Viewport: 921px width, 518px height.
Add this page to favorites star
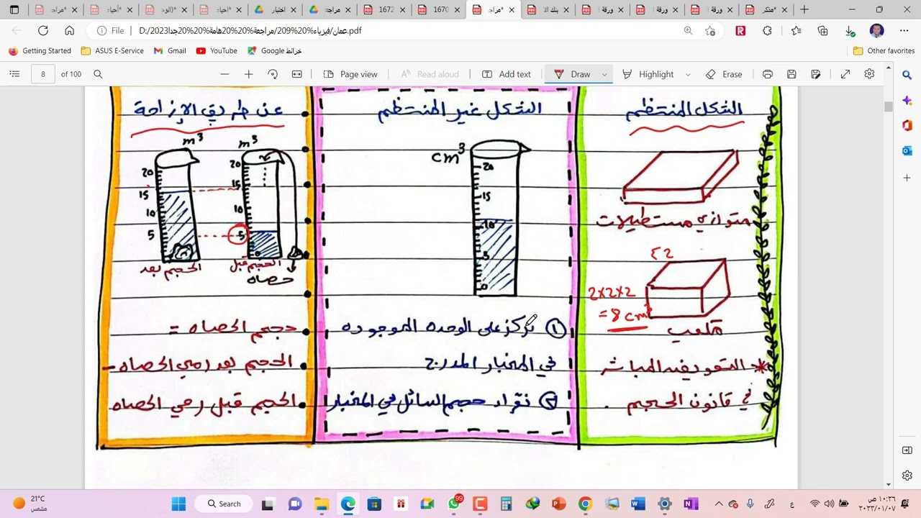point(710,31)
